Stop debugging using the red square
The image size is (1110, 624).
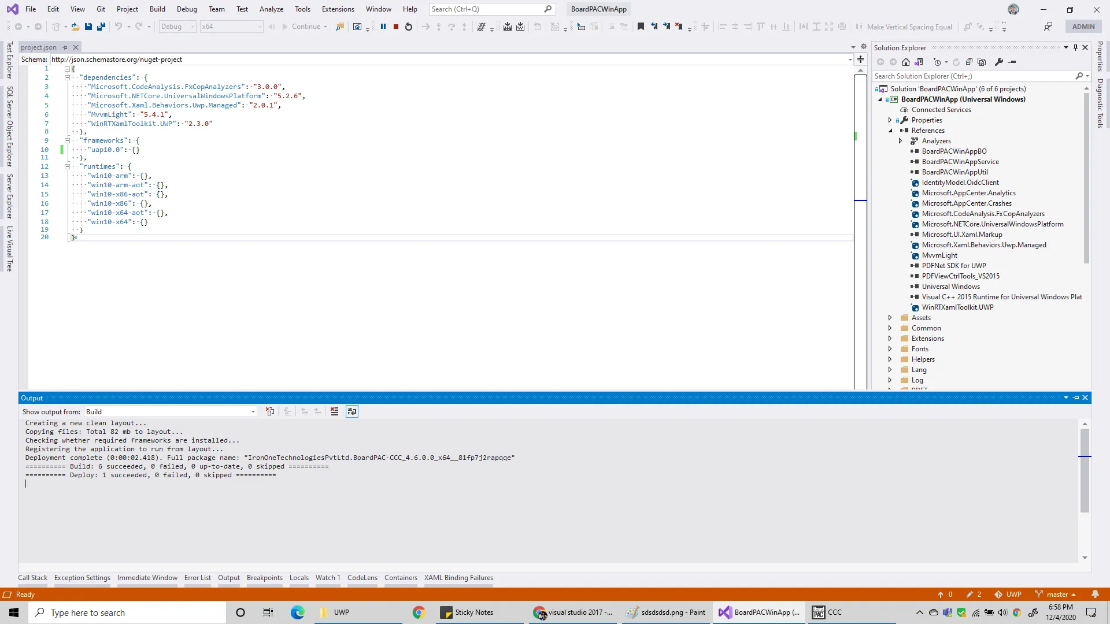tap(396, 27)
